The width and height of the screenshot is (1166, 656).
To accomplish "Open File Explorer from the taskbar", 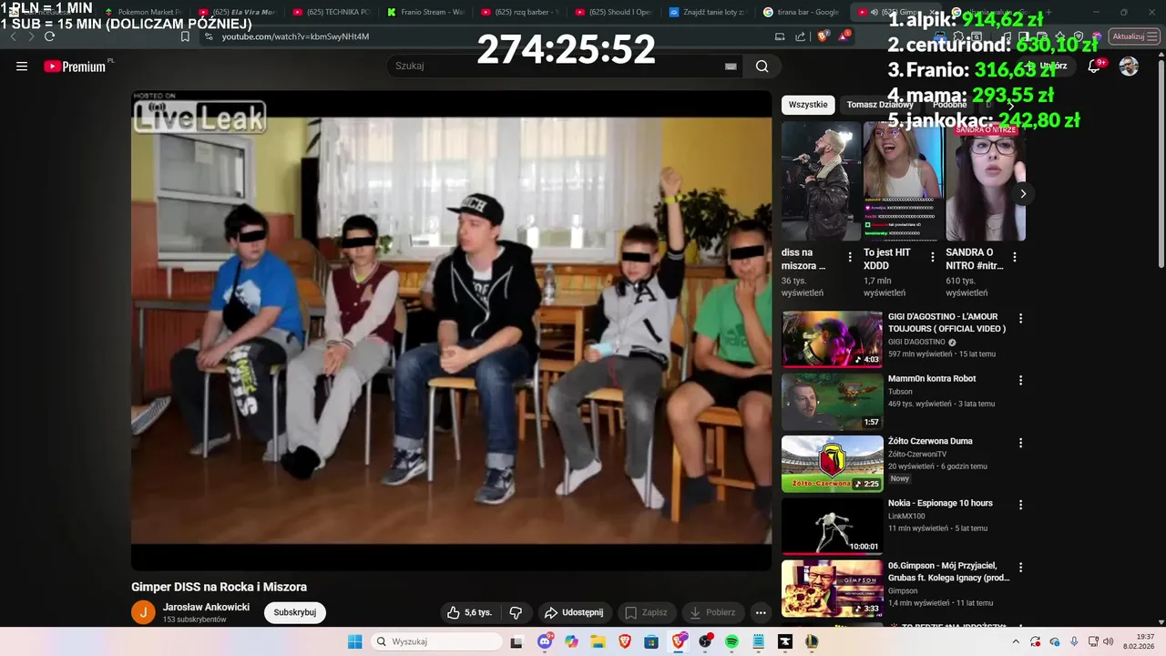I will (598, 641).
